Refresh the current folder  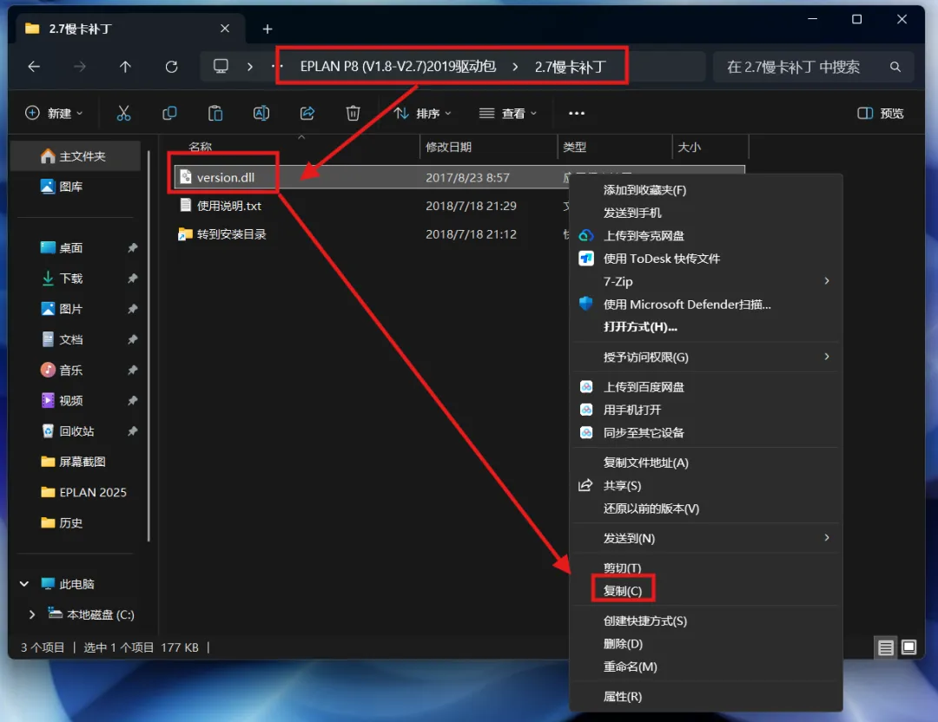pos(172,66)
